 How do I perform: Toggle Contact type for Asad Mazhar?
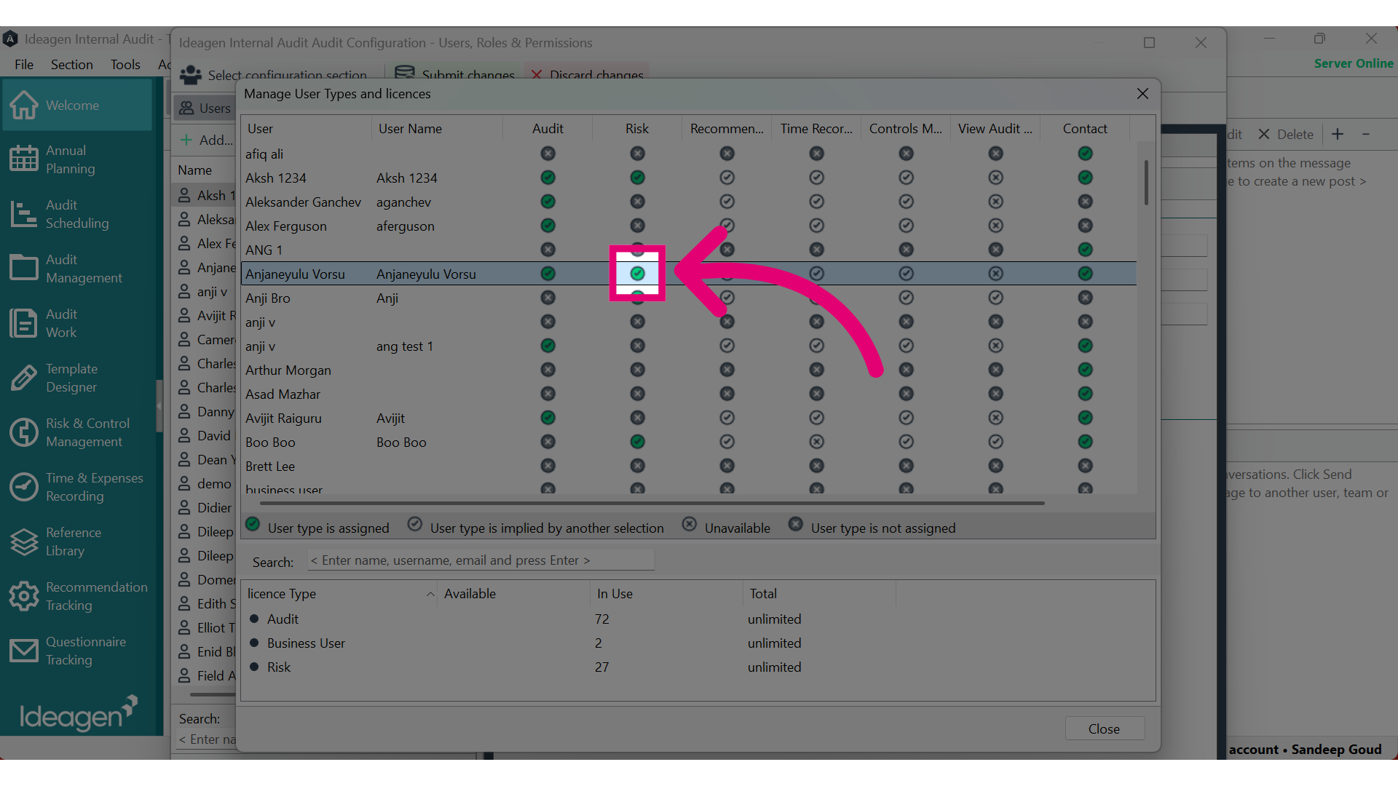pyautogui.click(x=1086, y=394)
